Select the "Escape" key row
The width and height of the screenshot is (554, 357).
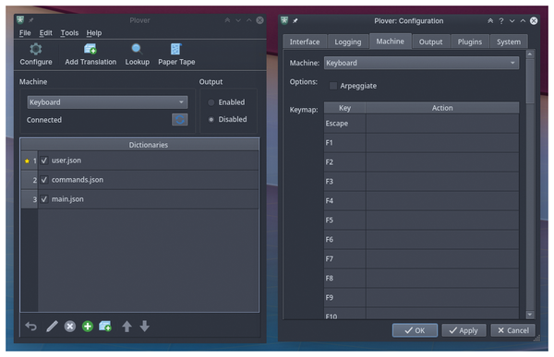point(422,124)
